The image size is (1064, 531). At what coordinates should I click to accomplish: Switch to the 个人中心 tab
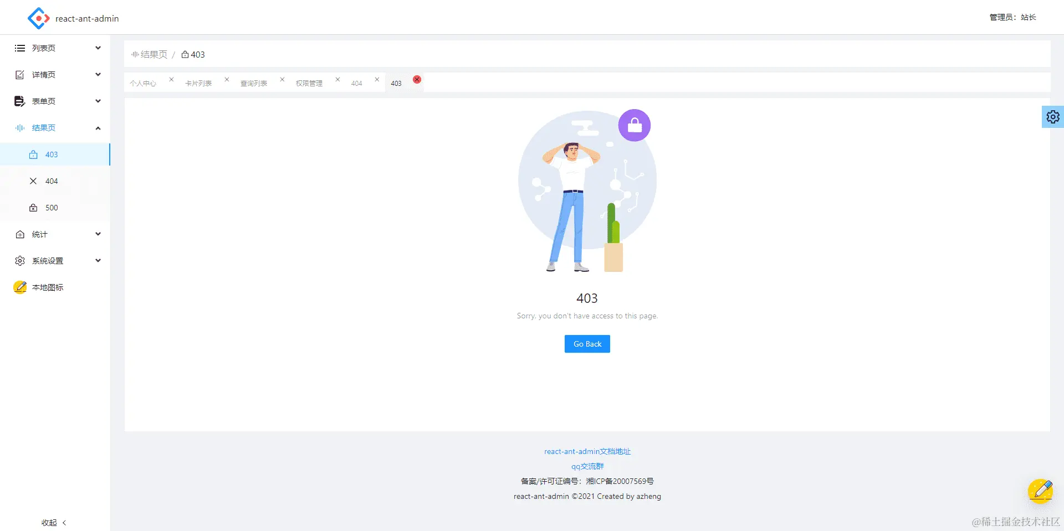(x=142, y=83)
